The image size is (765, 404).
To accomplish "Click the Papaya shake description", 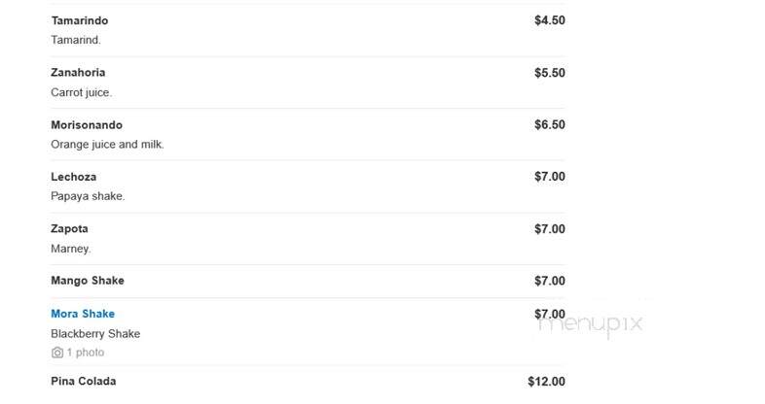I will coord(88,196).
